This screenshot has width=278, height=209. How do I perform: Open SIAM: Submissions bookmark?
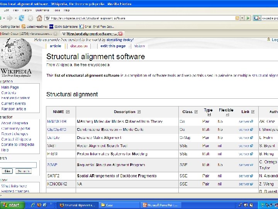coord(64,27)
